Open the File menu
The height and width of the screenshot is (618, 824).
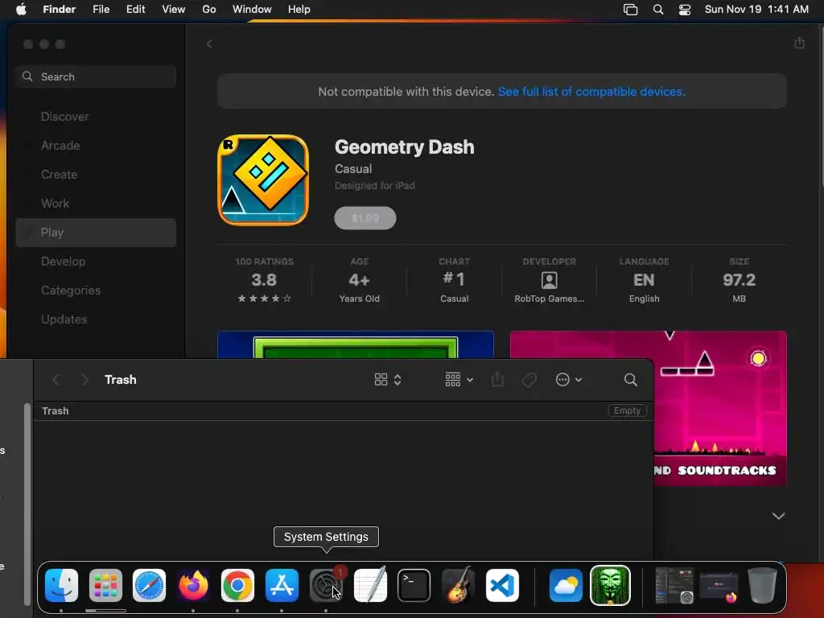(101, 10)
